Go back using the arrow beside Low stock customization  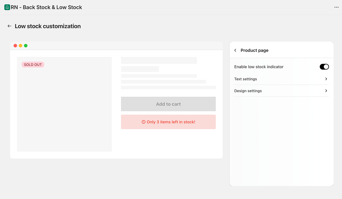coord(10,26)
